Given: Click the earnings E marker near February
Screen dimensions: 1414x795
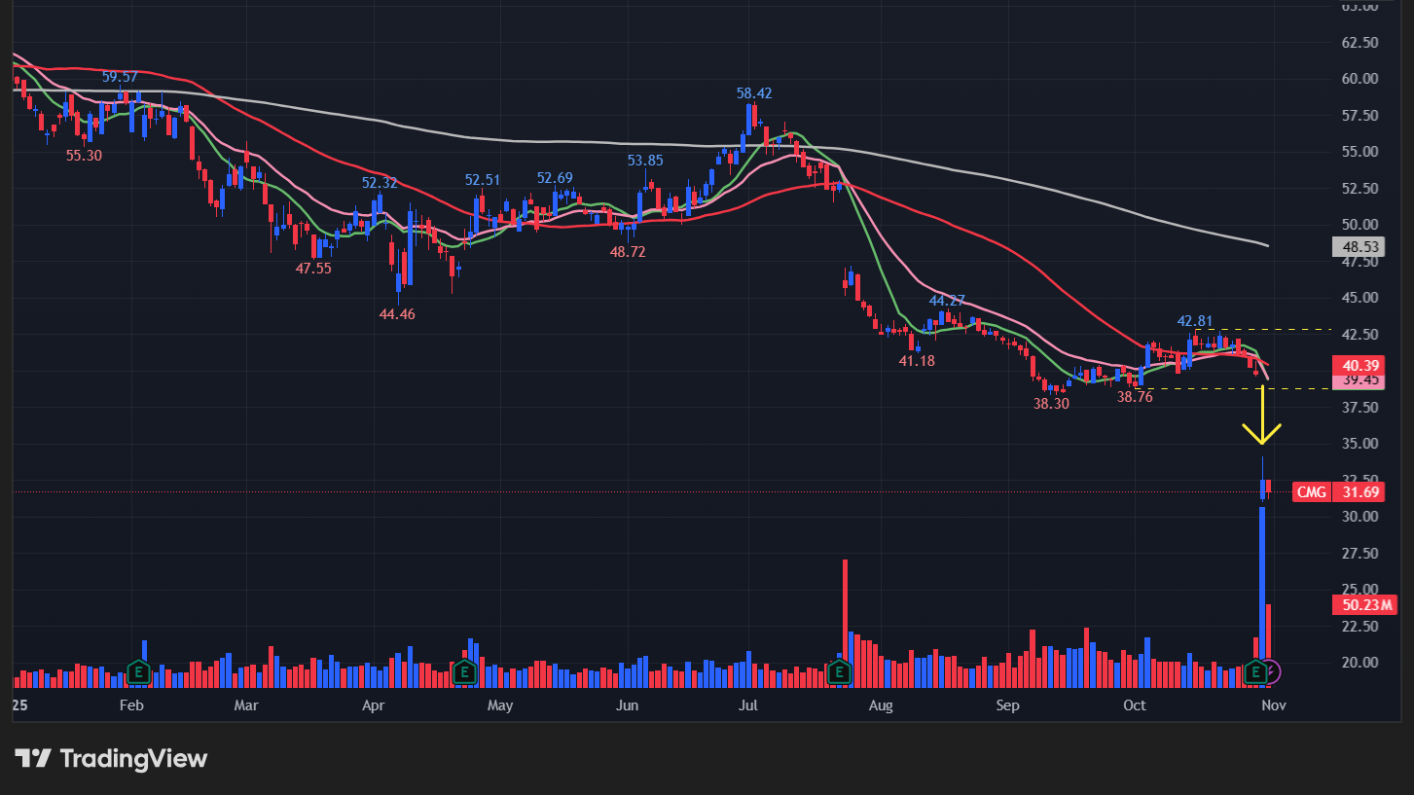Looking at the screenshot, I should [138, 671].
